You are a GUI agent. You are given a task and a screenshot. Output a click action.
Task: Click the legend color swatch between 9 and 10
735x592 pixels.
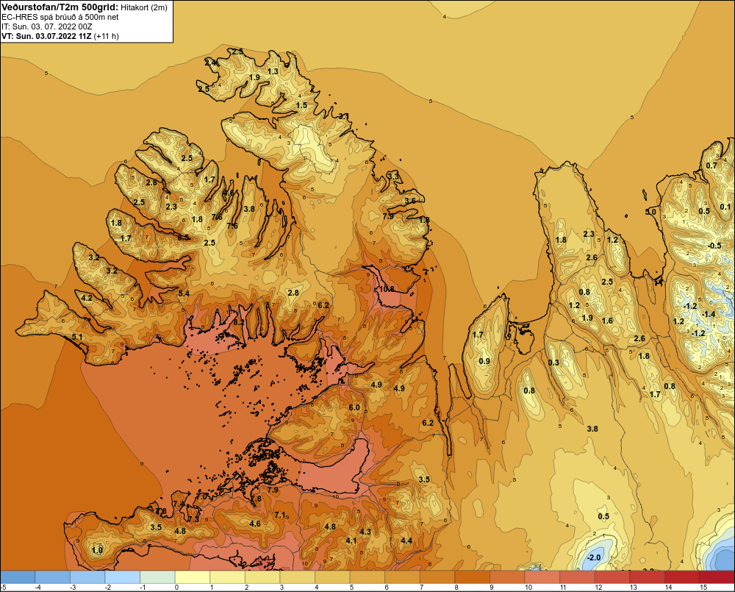[507, 577]
